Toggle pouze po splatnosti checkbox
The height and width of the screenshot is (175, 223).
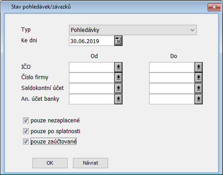click(x=26, y=131)
